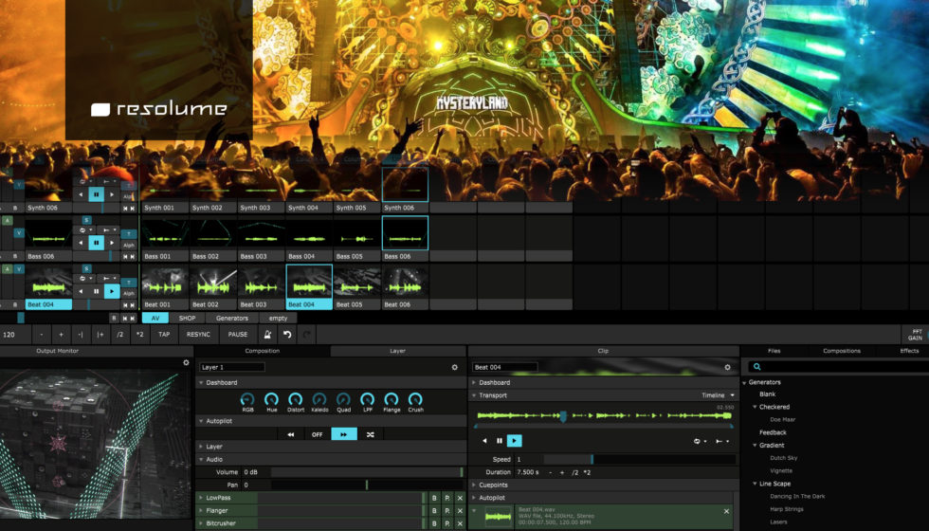Screen dimensions: 929x531
Task: Remove the Bitcrusher effect with its X
Action: (460, 523)
